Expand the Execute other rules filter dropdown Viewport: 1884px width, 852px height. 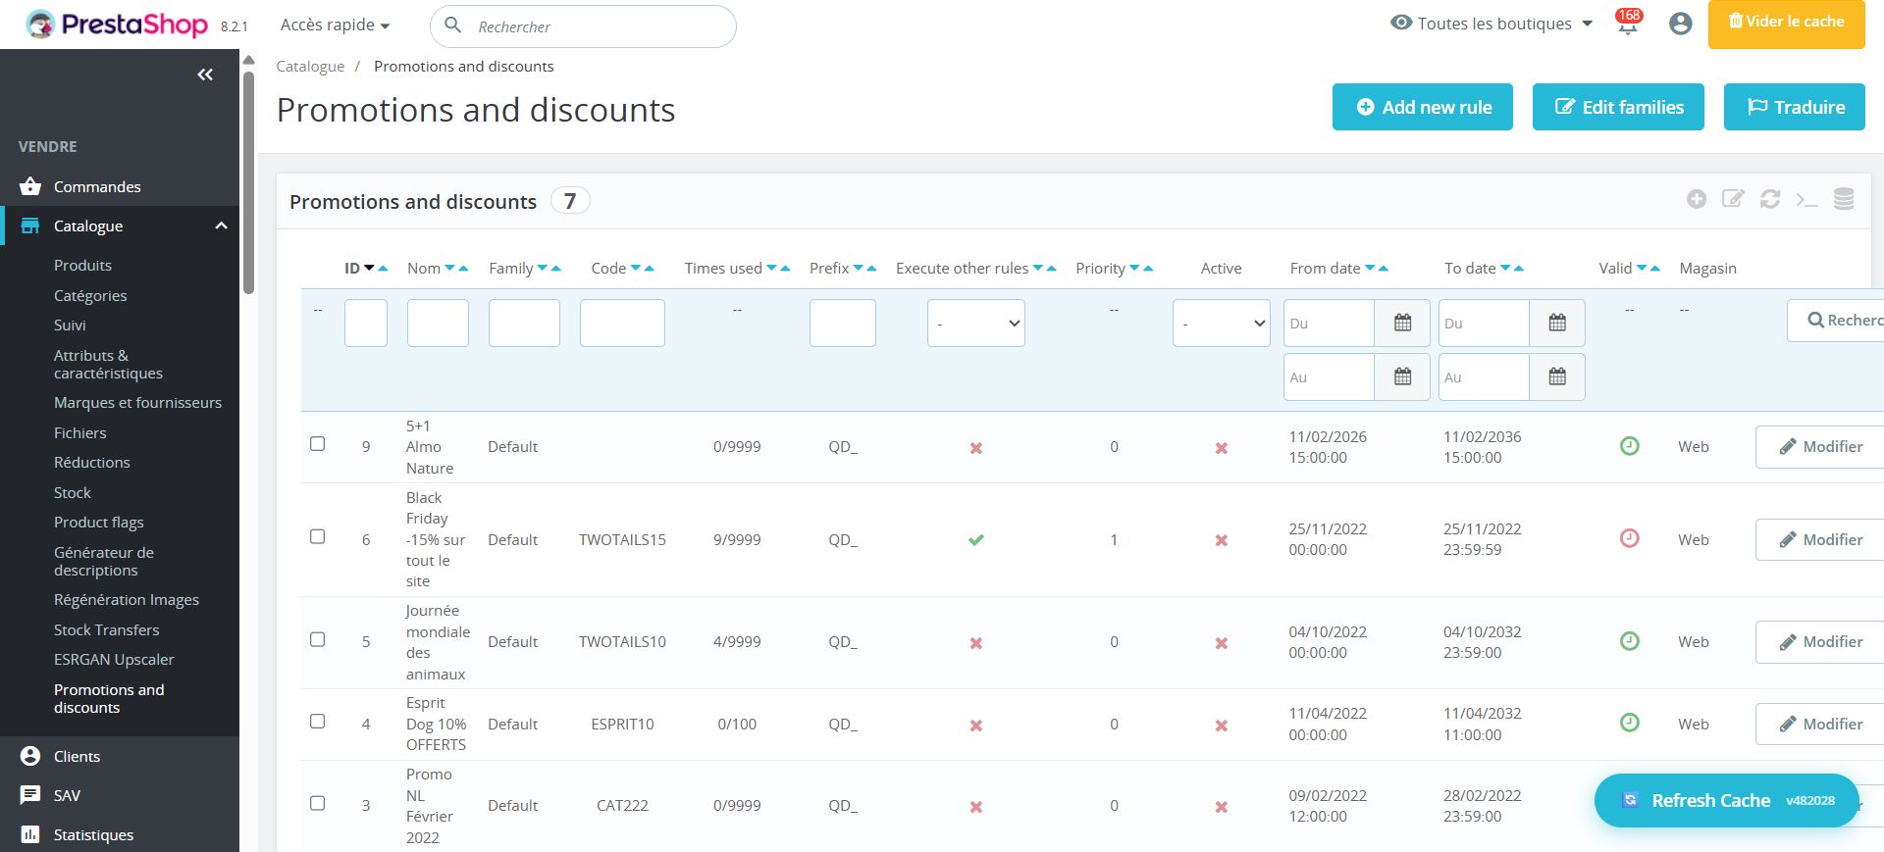point(975,324)
